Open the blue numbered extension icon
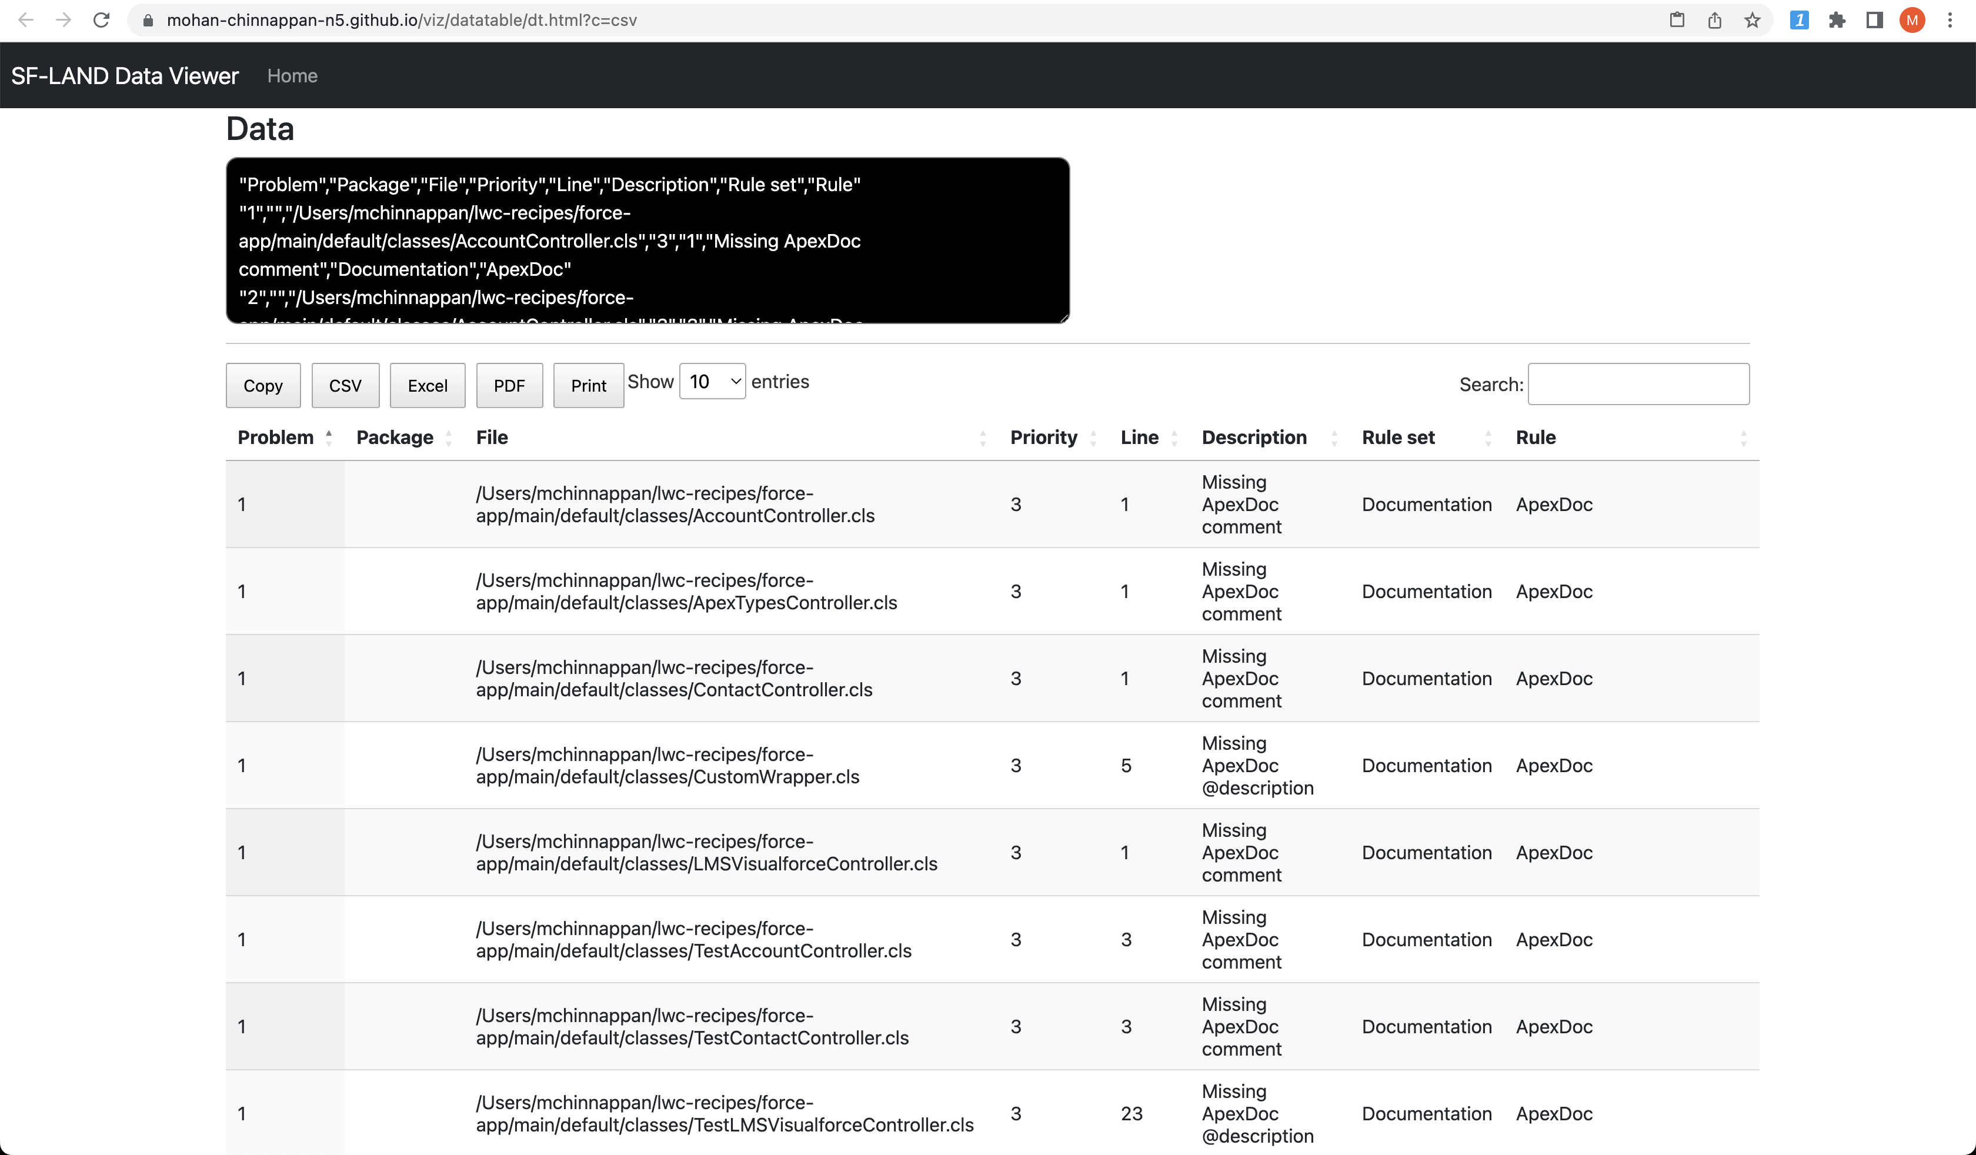This screenshot has width=1976, height=1155. point(1800,21)
